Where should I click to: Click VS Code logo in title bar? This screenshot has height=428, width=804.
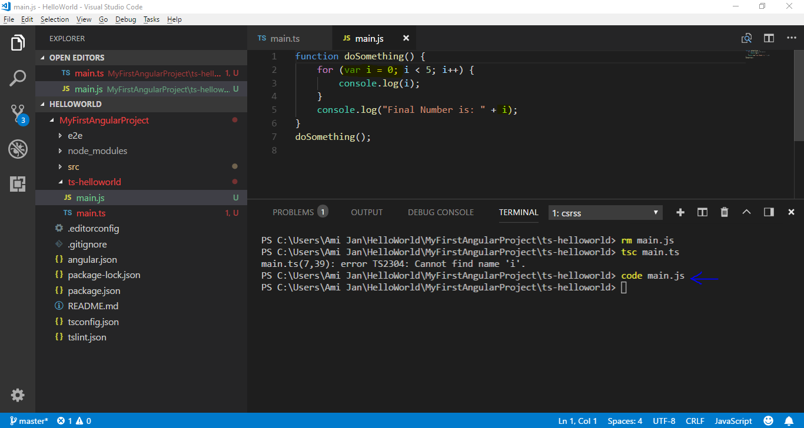pos(6,6)
